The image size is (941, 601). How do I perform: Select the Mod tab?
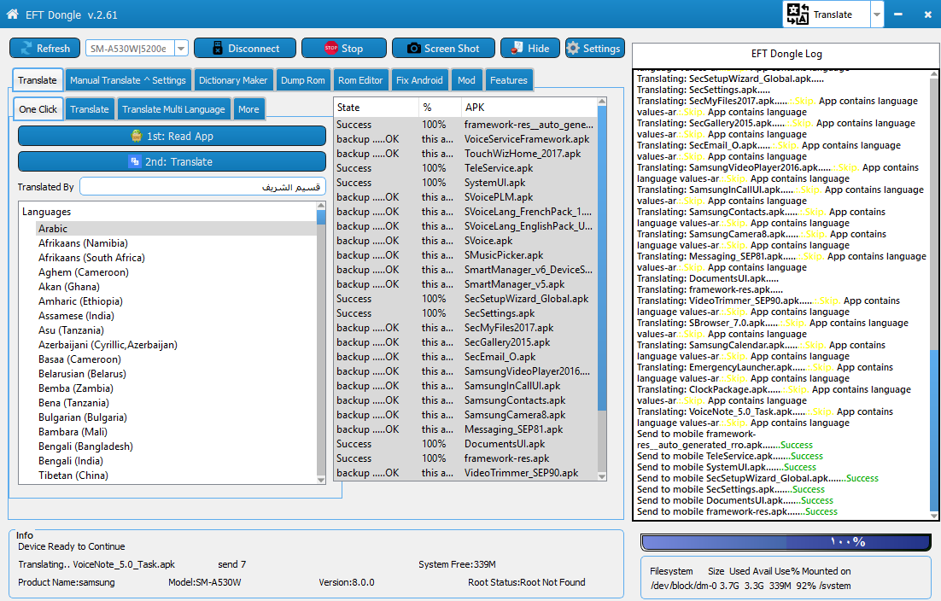pyautogui.click(x=466, y=79)
